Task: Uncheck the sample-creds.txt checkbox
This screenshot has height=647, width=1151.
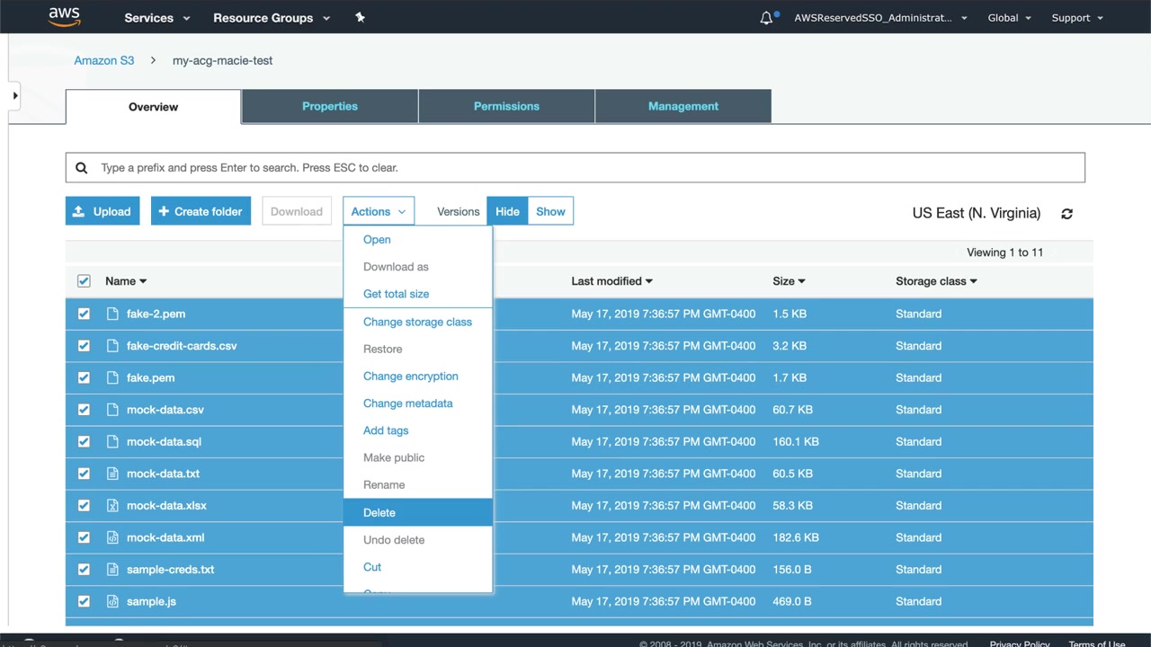Action: tap(84, 570)
